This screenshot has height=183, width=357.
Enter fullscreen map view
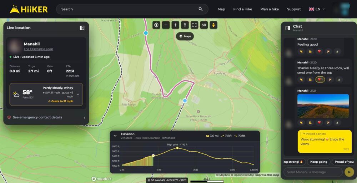(194, 25)
